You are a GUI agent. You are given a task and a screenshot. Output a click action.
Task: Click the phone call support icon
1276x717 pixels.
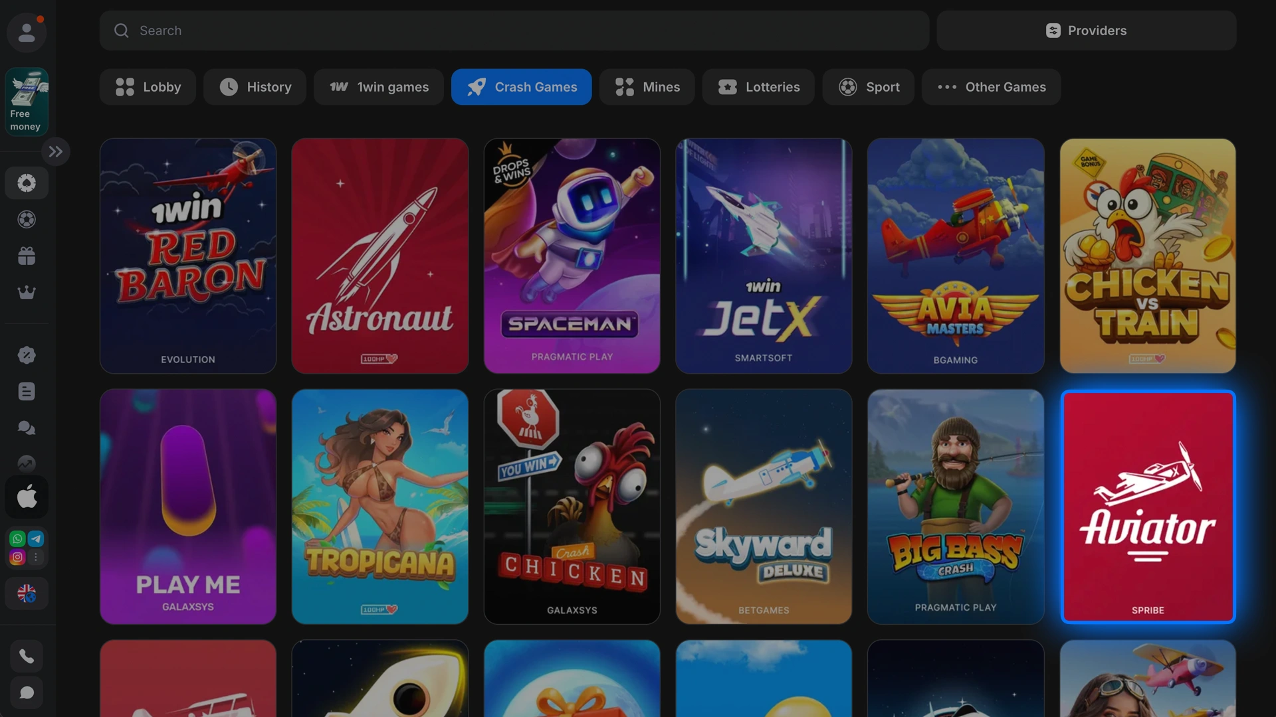(x=27, y=657)
